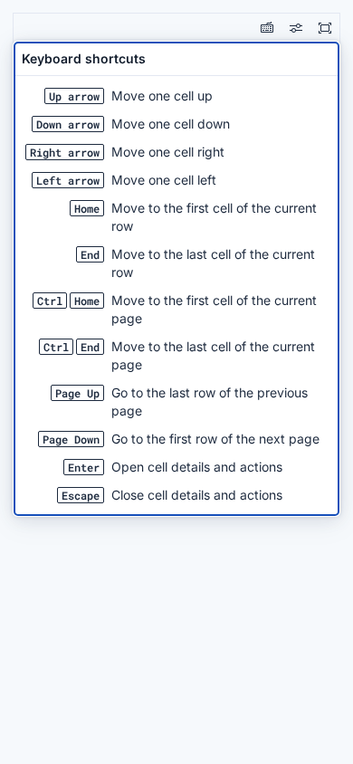Click the "Move one cell up" description

162,96
